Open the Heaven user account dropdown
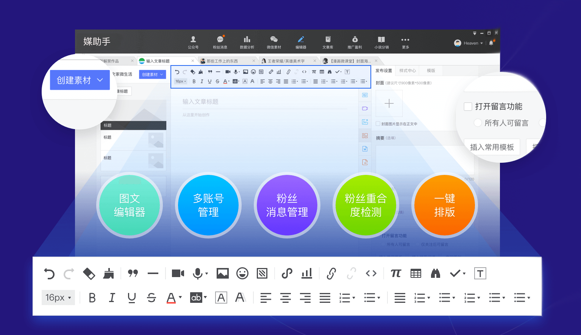 [x=469, y=43]
